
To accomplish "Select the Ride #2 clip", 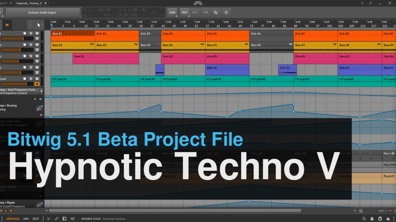I will point(227,70).
